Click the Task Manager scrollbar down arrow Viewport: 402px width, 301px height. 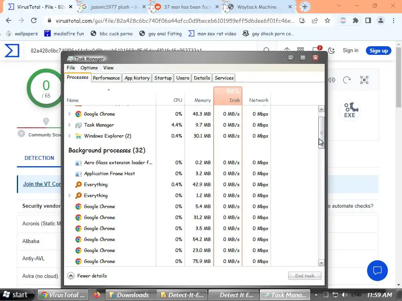[x=321, y=263]
